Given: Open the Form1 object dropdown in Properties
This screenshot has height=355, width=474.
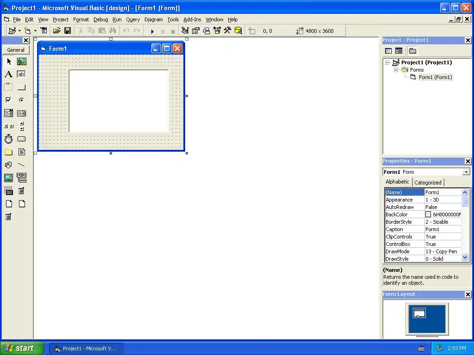Looking at the screenshot, I should (467, 172).
